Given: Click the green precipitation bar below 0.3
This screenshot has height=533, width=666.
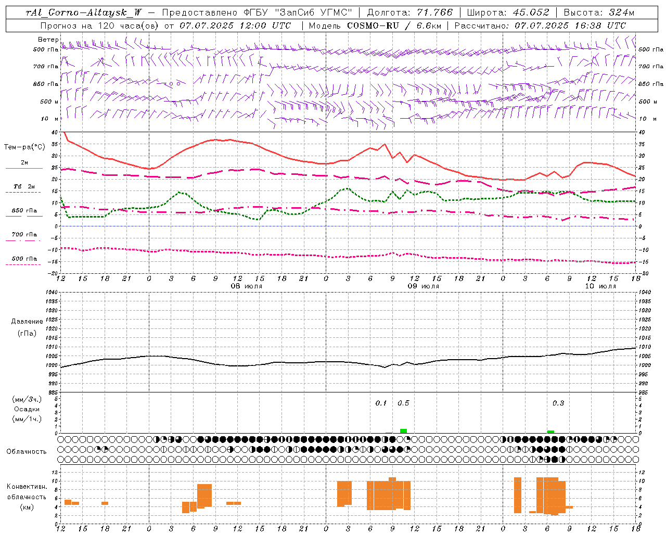Looking at the screenshot, I should click(550, 432).
